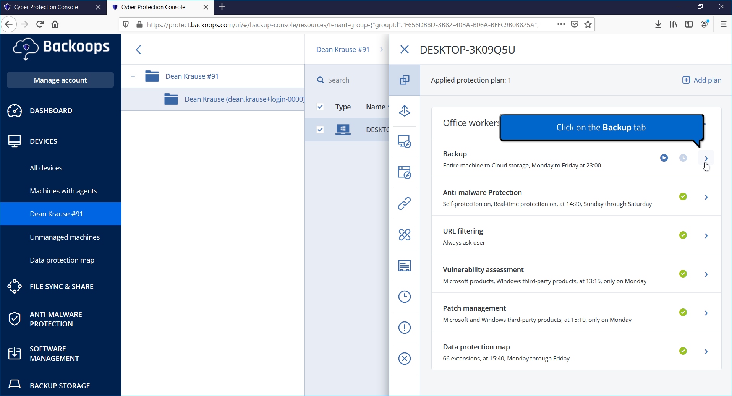This screenshot has width=732, height=396.
Task: Click the Delete circled X icon
Action: [x=405, y=359]
